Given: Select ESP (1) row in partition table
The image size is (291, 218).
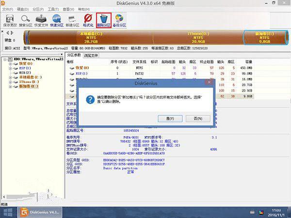Looking at the screenshot, I should (x=160, y=74).
